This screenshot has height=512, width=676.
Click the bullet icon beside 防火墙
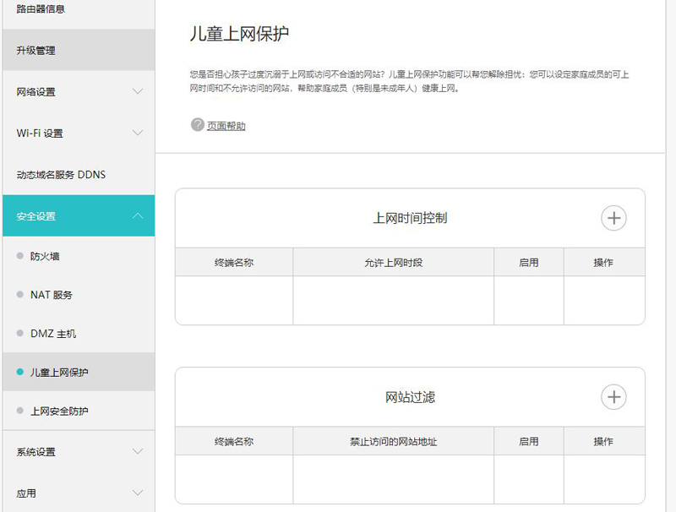coord(19,256)
